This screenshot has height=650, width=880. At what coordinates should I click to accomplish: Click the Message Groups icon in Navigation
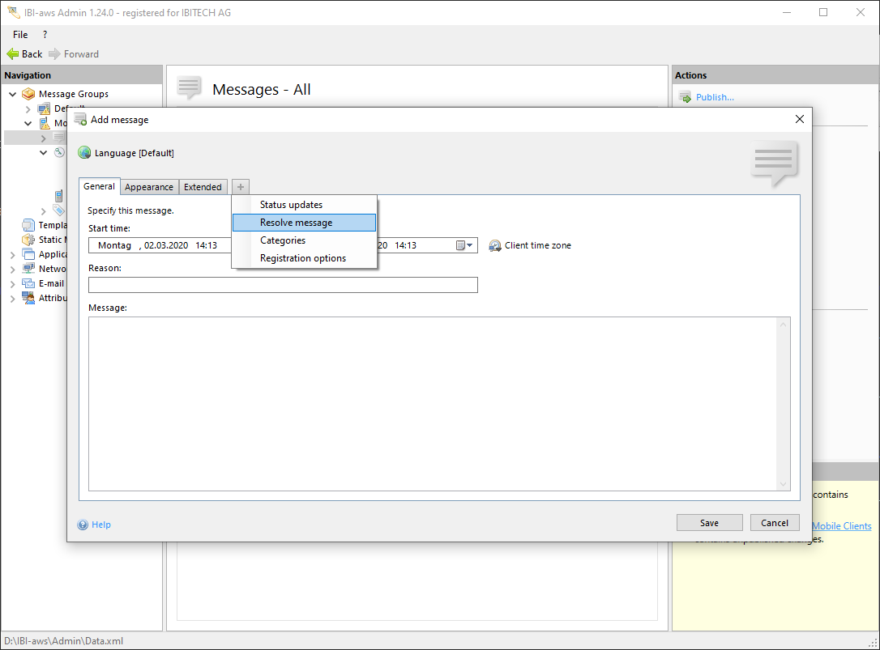(28, 94)
